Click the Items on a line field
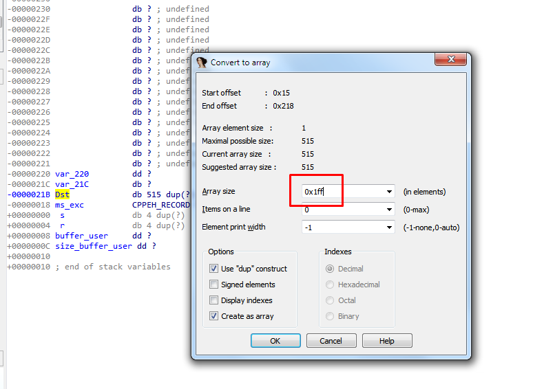This screenshot has height=389, width=533. pyautogui.click(x=341, y=210)
